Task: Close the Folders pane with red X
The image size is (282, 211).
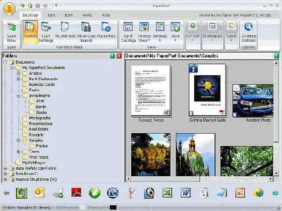Action: [x=119, y=56]
